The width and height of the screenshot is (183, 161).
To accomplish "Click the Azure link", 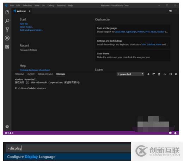I will pyautogui.click(x=153, y=32).
